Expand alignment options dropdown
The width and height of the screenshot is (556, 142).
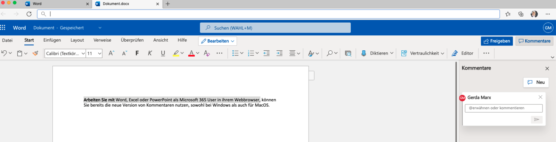pyautogui.click(x=299, y=53)
